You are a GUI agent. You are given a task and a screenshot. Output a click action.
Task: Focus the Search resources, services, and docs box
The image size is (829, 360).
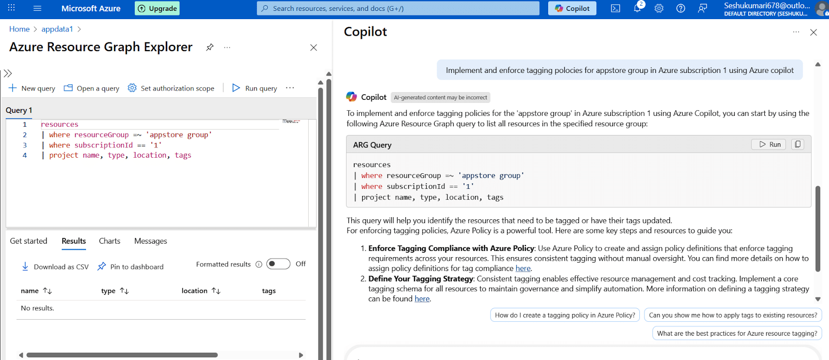pos(398,8)
